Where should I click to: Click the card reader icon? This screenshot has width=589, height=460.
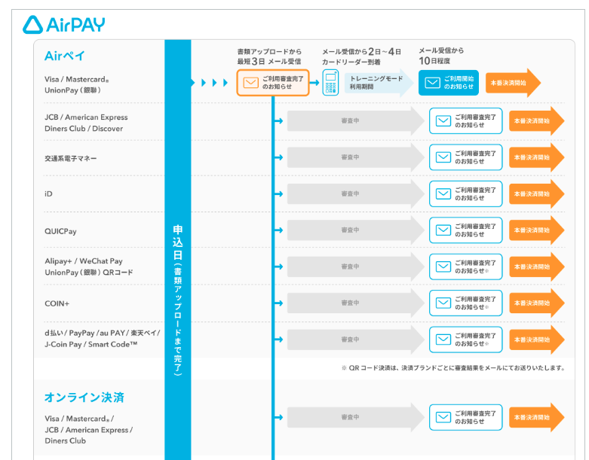coord(330,82)
